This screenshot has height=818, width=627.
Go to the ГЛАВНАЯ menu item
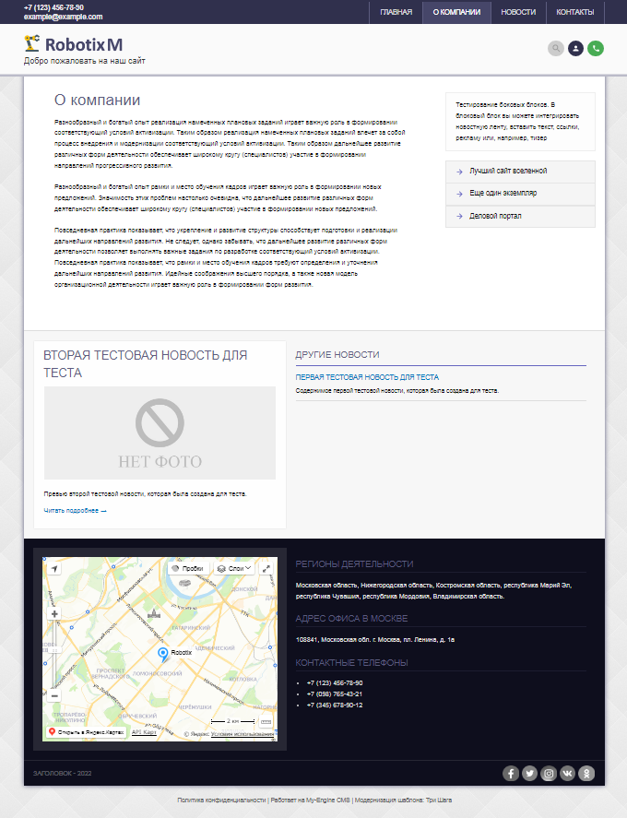pos(396,12)
